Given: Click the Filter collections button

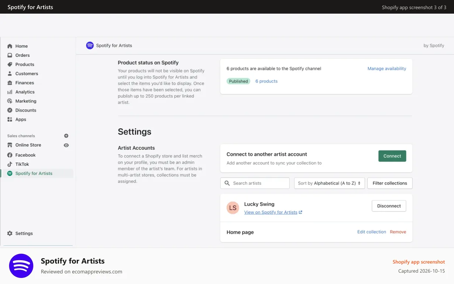Looking at the screenshot, I should (x=390, y=183).
